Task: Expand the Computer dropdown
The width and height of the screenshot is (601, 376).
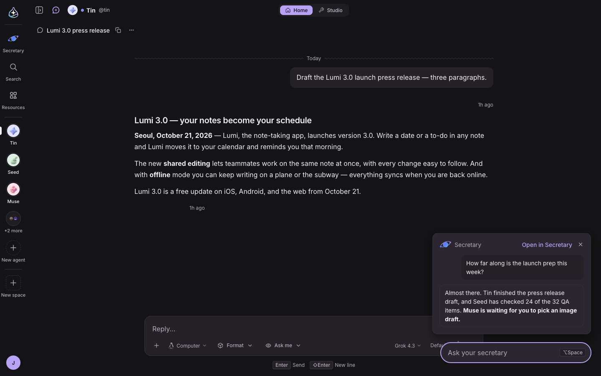Action: [x=187, y=346]
